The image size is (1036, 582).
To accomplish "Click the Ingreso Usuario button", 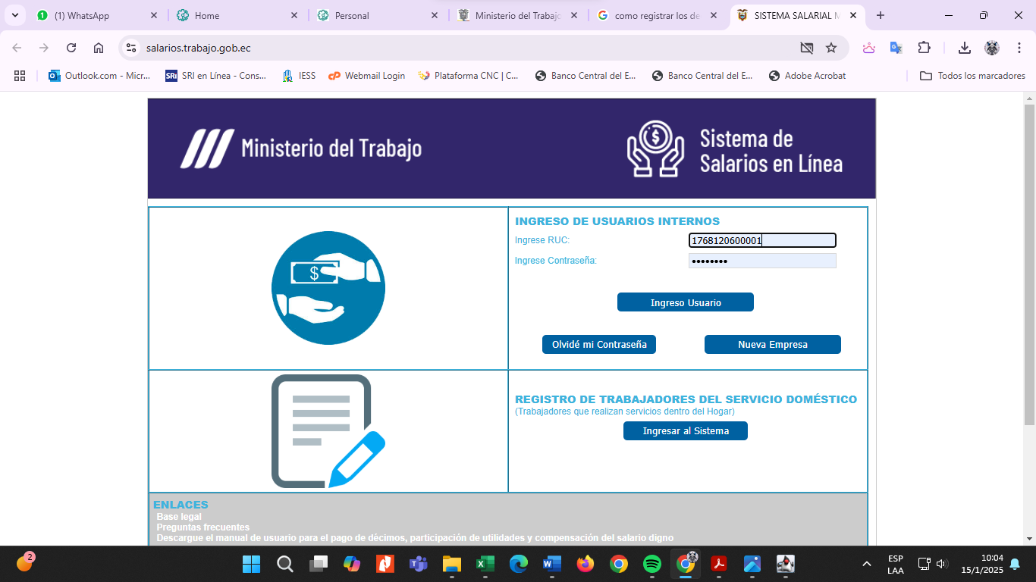I will pyautogui.click(x=685, y=302).
